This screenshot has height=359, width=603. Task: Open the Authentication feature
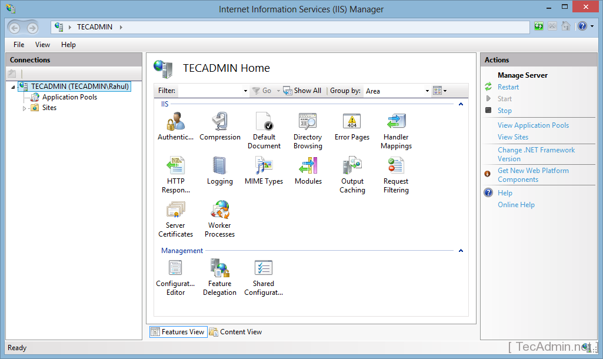175,126
